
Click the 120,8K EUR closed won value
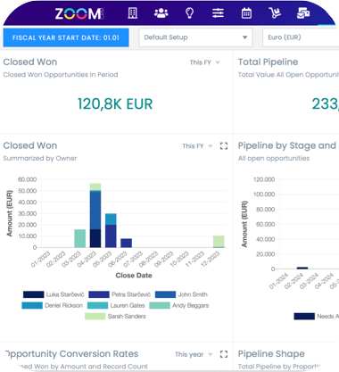point(115,103)
